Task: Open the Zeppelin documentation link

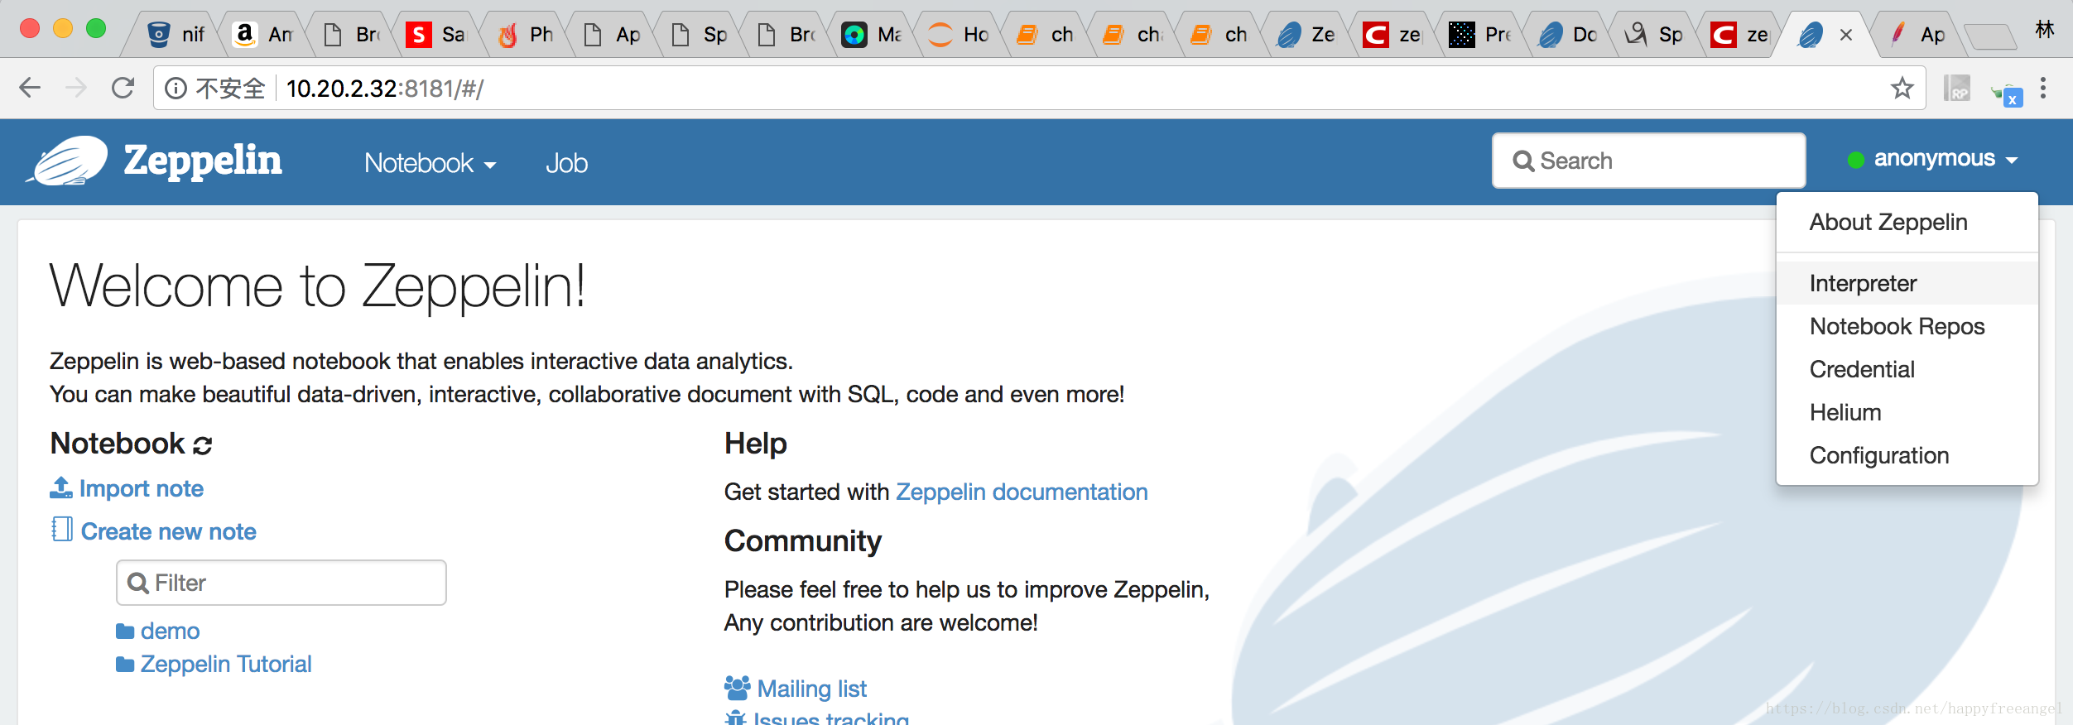Action: (x=1022, y=492)
